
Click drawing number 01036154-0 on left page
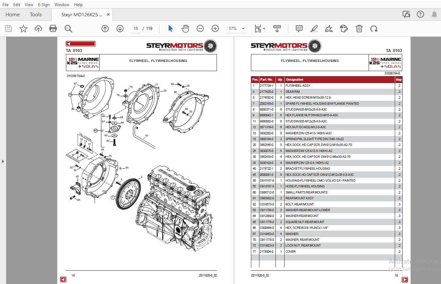click(76, 76)
